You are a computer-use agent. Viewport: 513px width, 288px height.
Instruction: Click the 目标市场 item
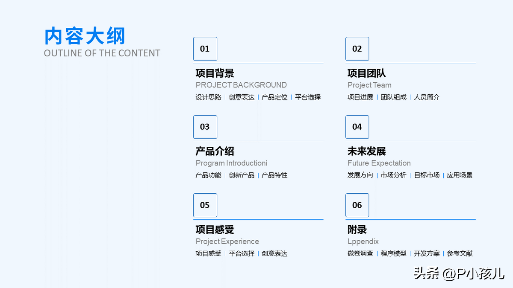[x=427, y=175]
